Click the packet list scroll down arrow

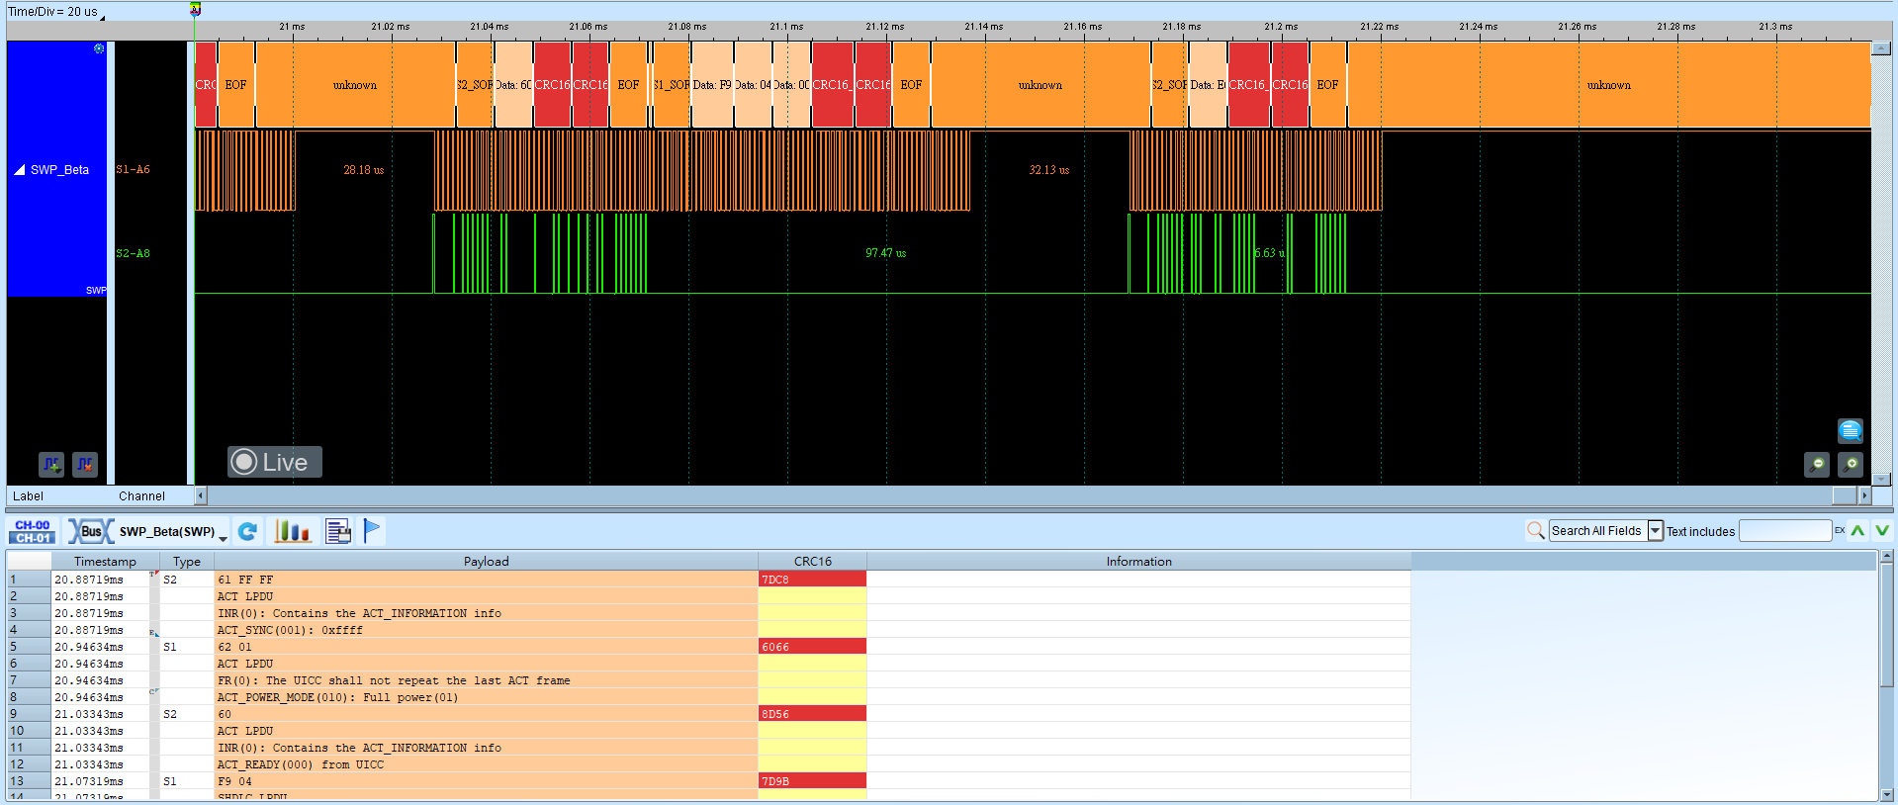click(1887, 794)
